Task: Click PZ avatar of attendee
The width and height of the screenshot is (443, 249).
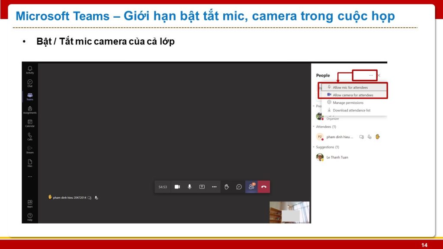Action: tap(320, 137)
